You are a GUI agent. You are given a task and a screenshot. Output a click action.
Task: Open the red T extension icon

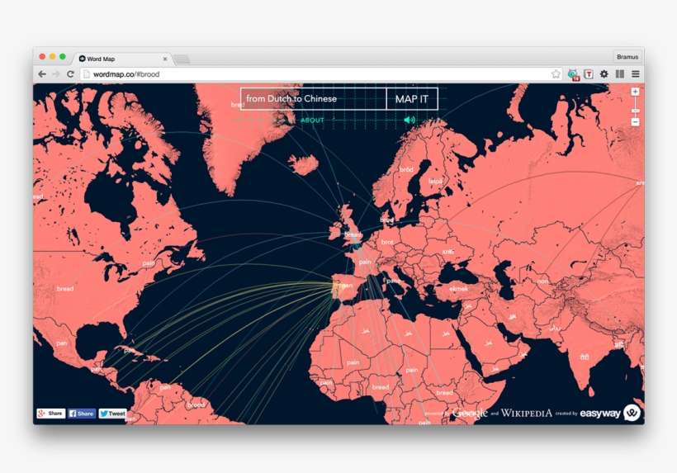[589, 74]
